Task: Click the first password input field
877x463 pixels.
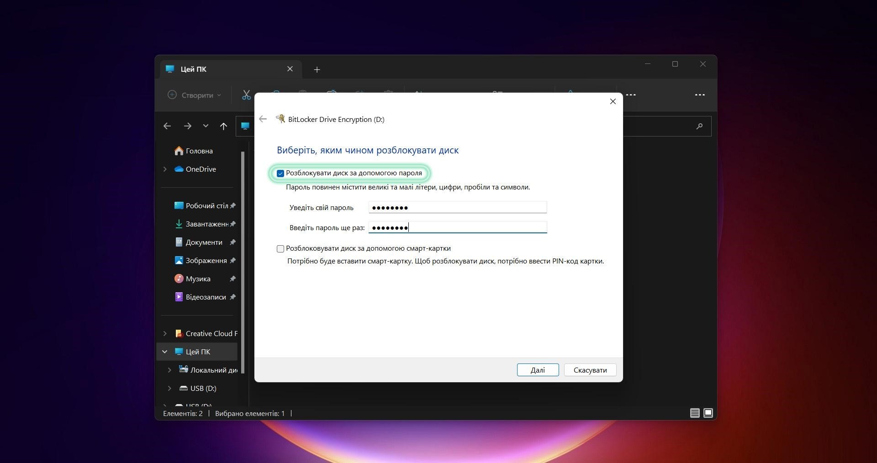Action: coord(457,208)
